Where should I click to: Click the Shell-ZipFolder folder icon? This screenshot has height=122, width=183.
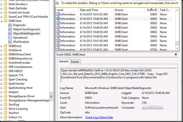click(5, 8)
